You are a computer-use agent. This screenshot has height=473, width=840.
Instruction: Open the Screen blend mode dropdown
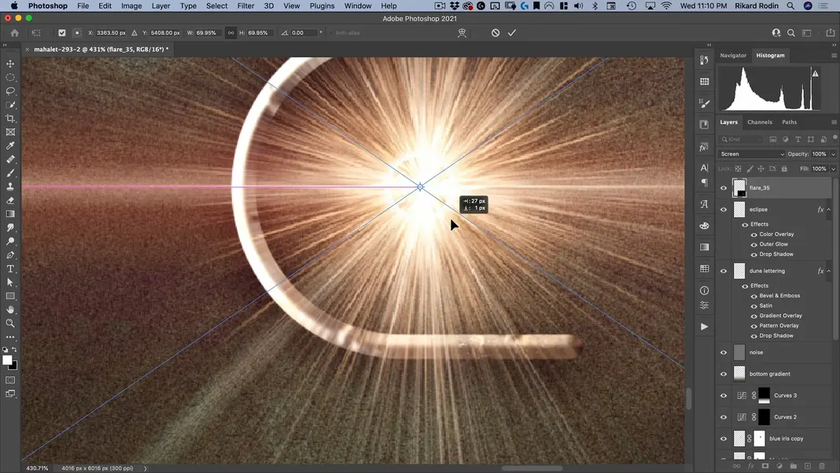(x=752, y=154)
